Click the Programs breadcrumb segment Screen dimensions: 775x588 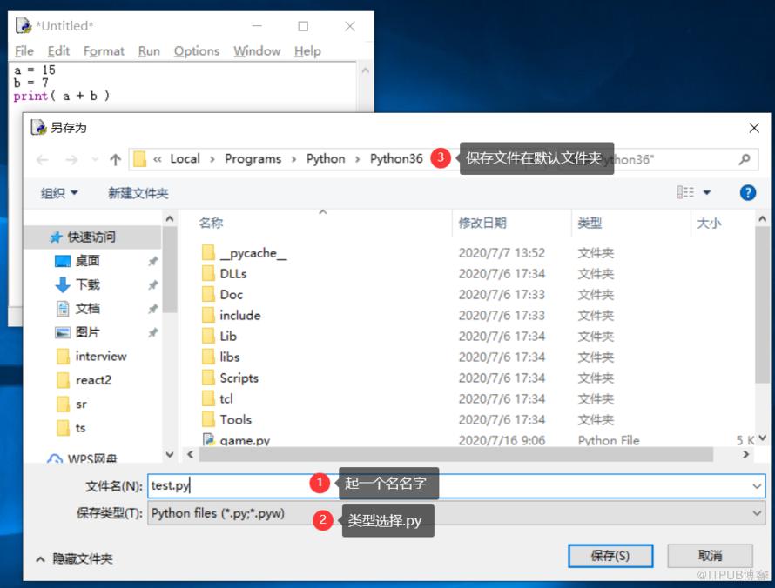[253, 158]
